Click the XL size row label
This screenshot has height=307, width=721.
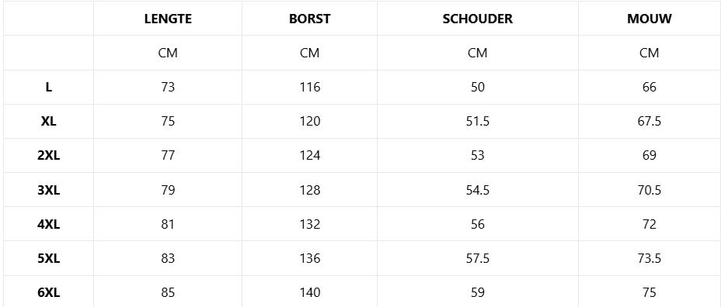(x=49, y=121)
